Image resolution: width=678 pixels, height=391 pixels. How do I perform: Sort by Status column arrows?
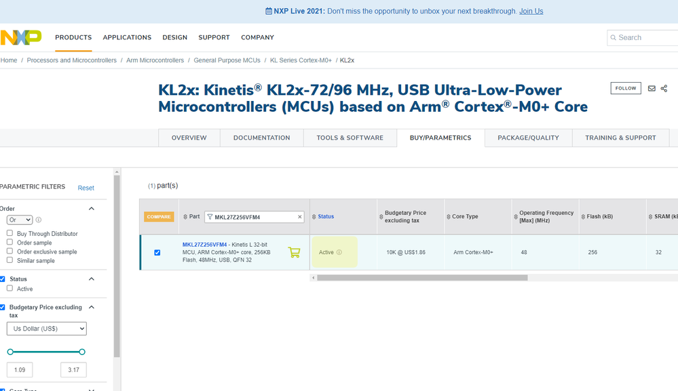(314, 217)
